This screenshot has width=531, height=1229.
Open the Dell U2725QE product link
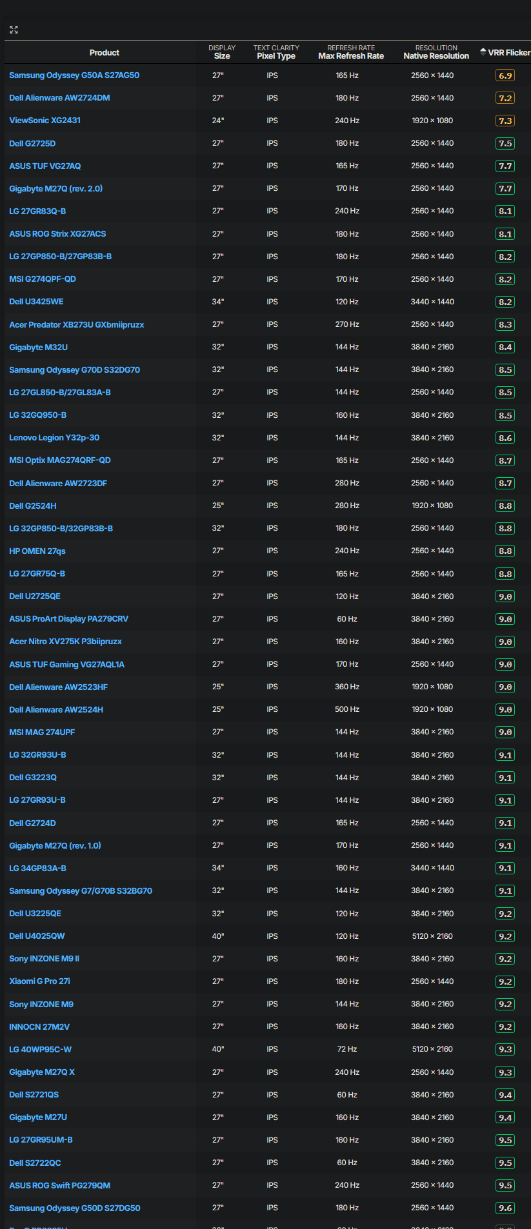click(35, 596)
